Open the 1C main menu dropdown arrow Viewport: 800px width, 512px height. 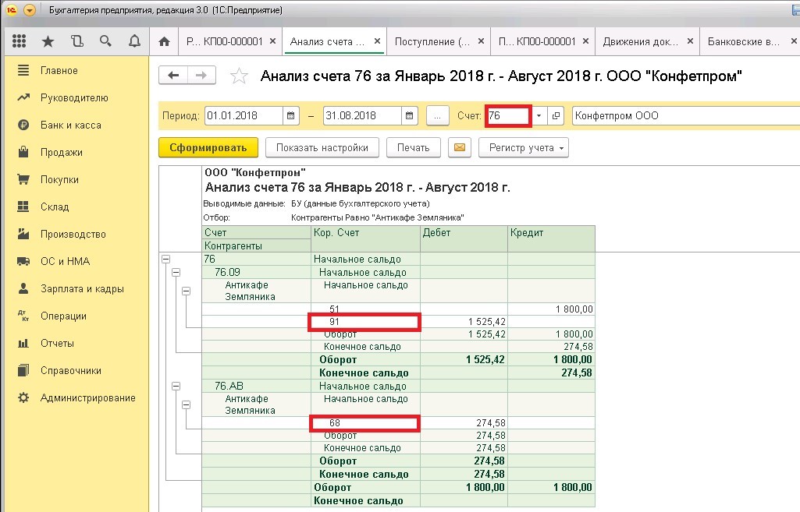[x=30, y=10]
